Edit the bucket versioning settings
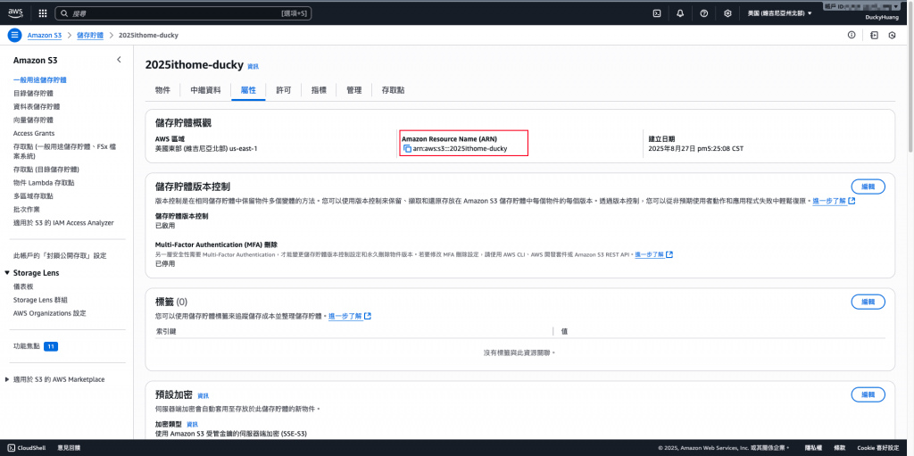914x456 pixels. (868, 187)
